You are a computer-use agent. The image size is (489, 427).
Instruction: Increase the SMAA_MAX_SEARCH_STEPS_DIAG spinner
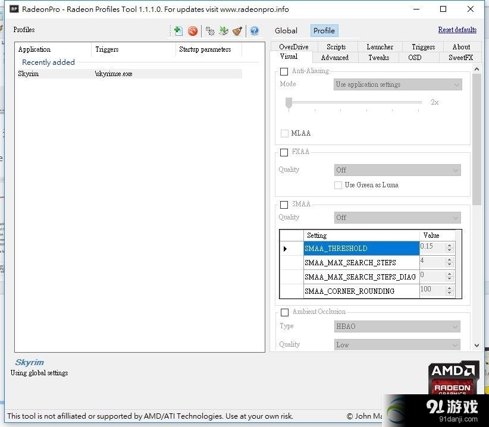(449, 274)
